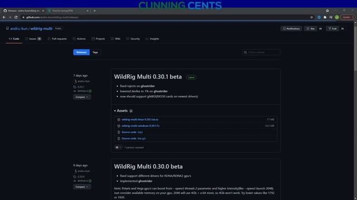Viewport: 357px width, 200px height.
Task: Open the Compare dropdown for 0.30.0
Action: pyautogui.click(x=82, y=187)
